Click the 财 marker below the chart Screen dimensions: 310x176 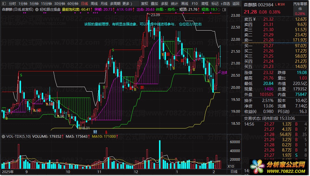[x=95, y=132]
